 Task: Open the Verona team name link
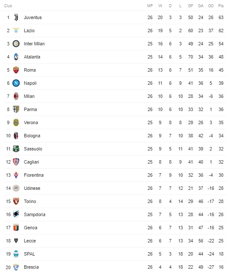point(31,122)
